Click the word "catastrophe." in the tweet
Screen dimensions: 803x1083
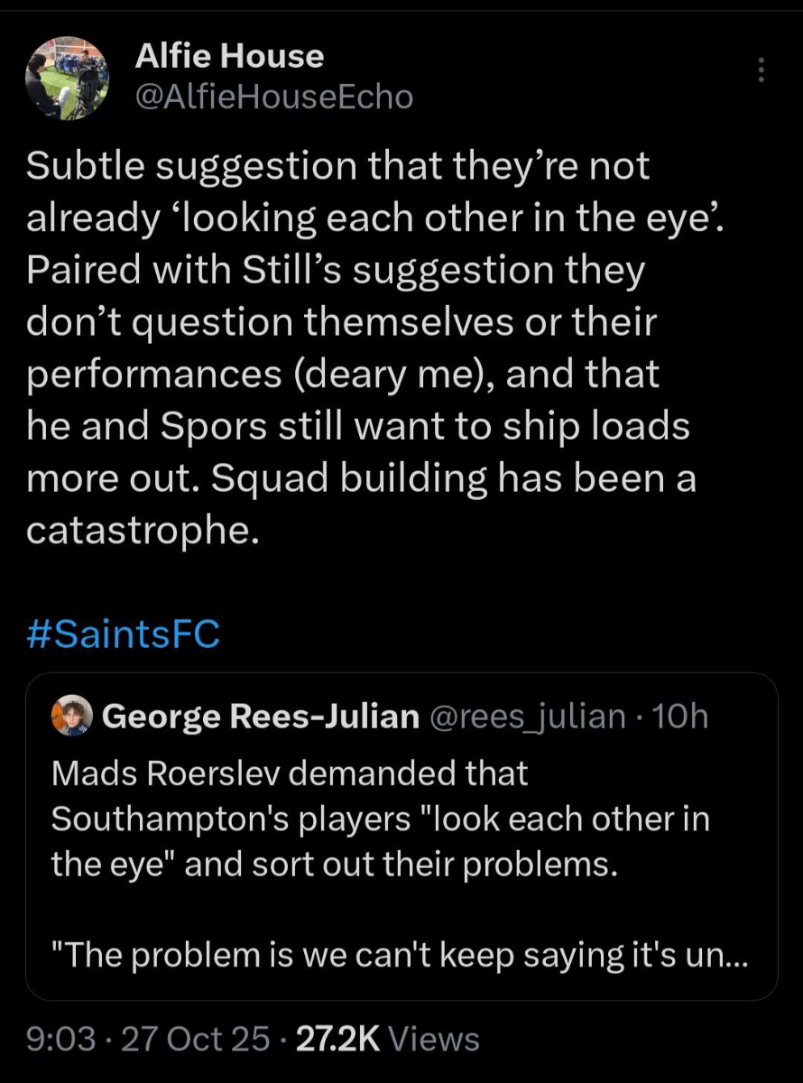tap(143, 531)
